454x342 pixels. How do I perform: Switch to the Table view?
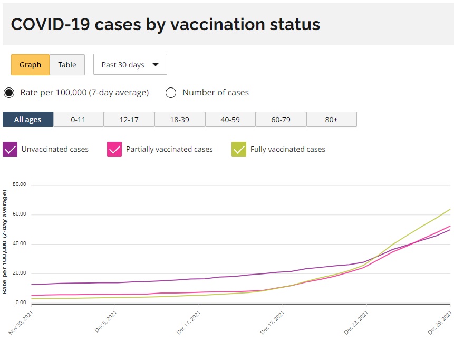(x=67, y=65)
